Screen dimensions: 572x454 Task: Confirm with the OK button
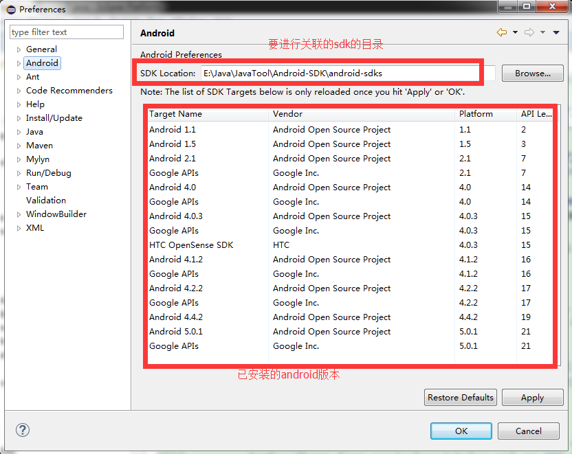461,431
